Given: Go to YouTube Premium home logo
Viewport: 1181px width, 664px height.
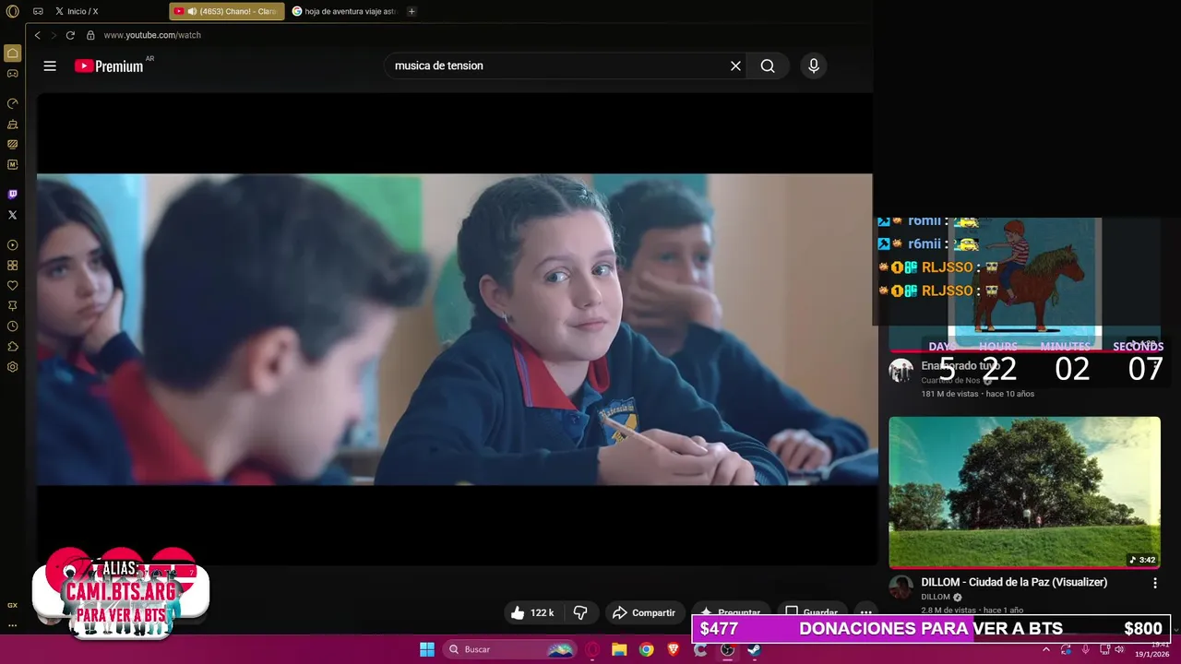Looking at the screenshot, I should [x=109, y=65].
